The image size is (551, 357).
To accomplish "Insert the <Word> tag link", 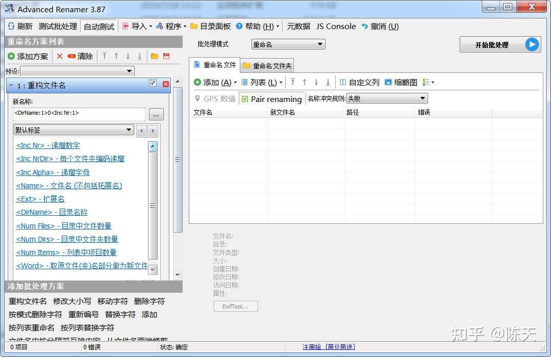I will 82,266.
